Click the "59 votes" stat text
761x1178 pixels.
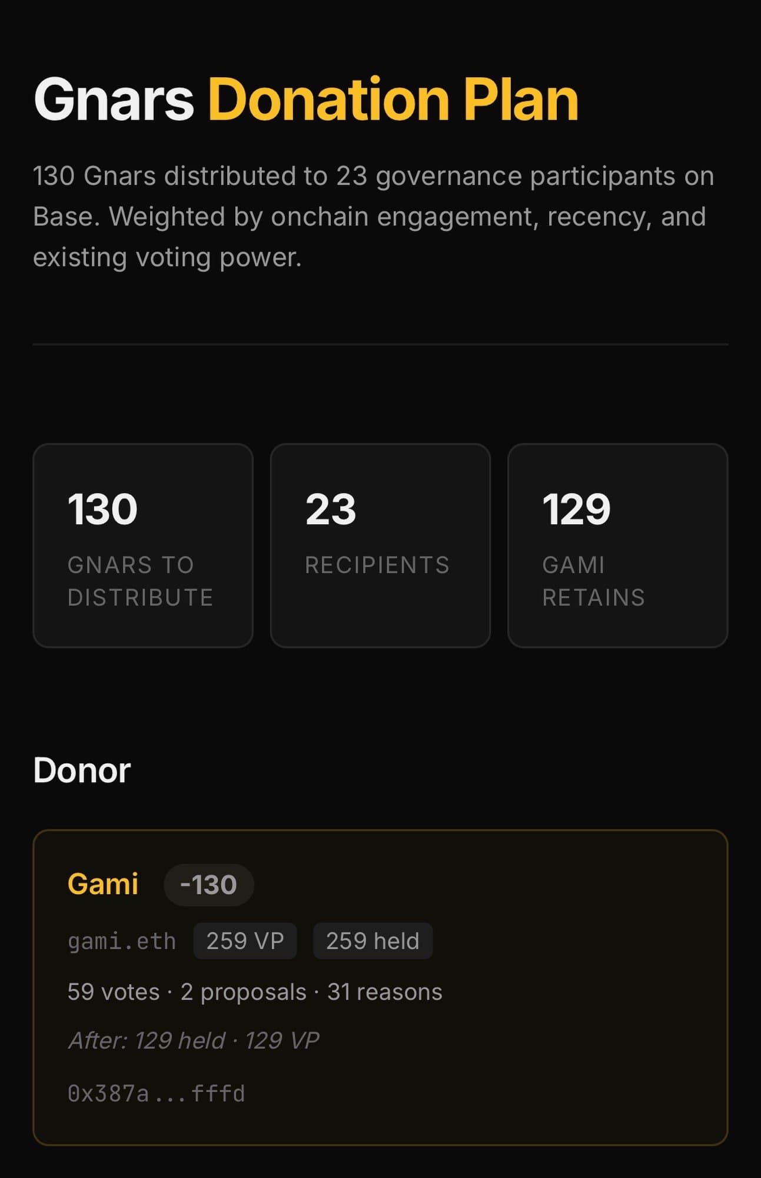coord(114,991)
